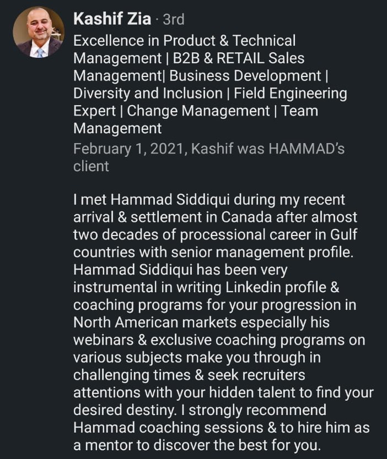
Task: Click the Kashif Zia name link
Action: (x=112, y=19)
